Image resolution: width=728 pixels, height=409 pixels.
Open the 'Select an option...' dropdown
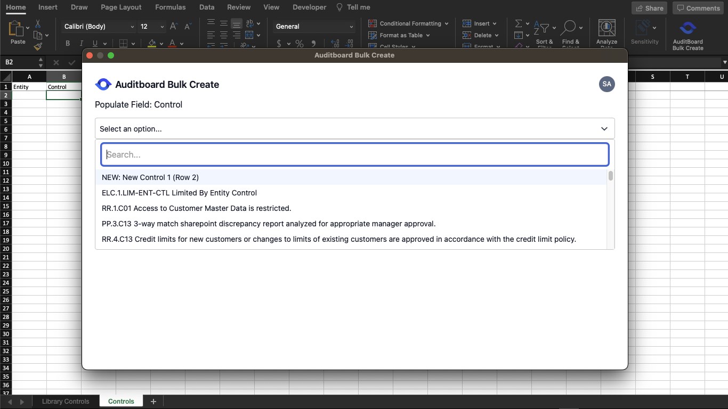(355, 129)
